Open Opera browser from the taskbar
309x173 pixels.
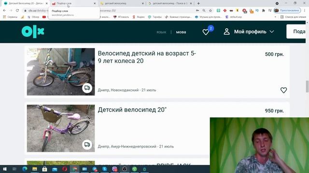click(x=65, y=169)
